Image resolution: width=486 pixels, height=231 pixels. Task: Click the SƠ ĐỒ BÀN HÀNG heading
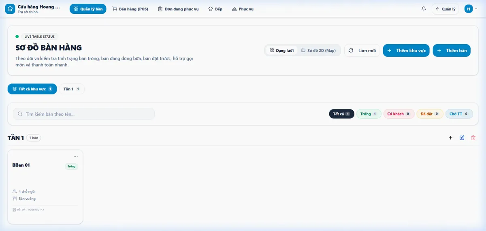click(49, 48)
